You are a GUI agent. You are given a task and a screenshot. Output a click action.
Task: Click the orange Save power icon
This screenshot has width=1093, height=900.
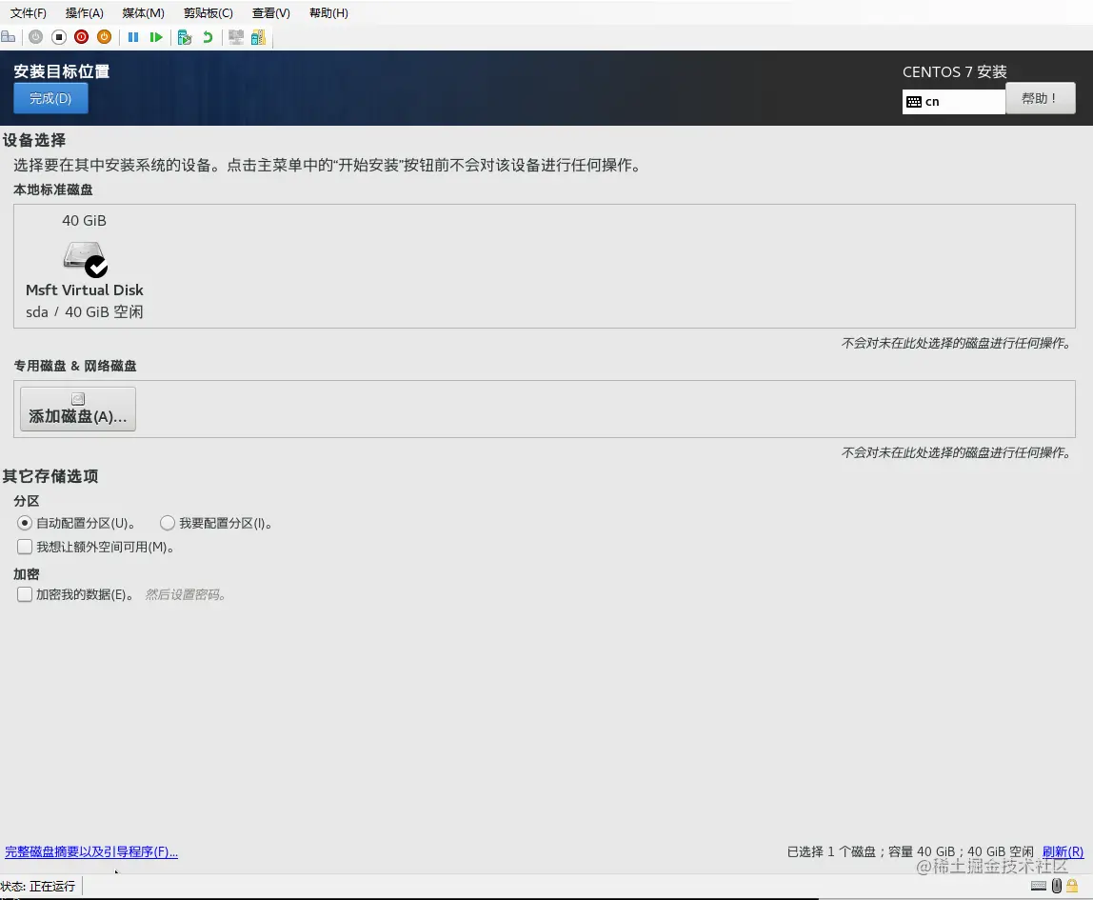[105, 37]
